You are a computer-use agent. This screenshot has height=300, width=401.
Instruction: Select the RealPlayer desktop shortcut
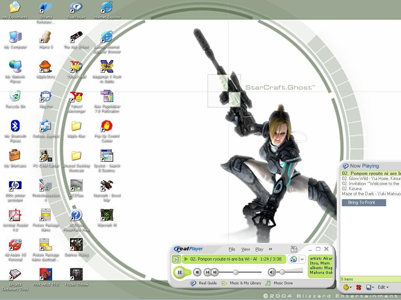tap(76, 10)
